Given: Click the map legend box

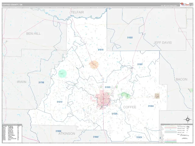Looking at the screenshot, I should pyautogui.click(x=177, y=133).
